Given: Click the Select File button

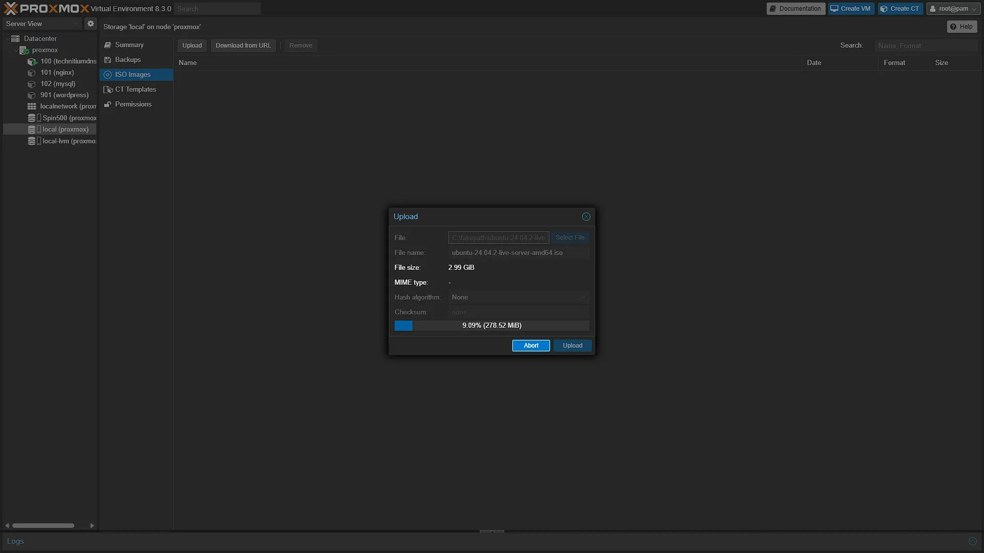Looking at the screenshot, I should pyautogui.click(x=570, y=238).
